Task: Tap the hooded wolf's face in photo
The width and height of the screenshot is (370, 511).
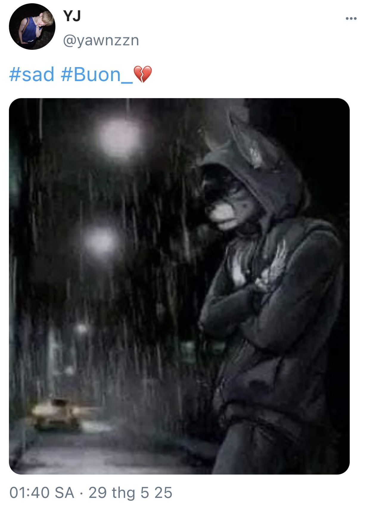Action: pos(228,198)
